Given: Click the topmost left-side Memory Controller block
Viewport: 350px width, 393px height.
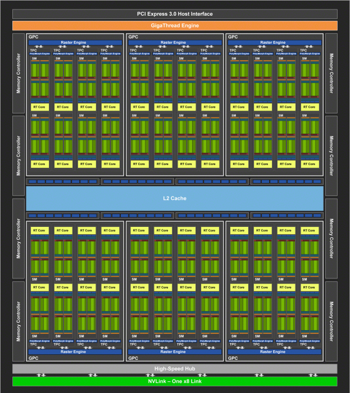Looking at the screenshot, I should [x=19, y=73].
